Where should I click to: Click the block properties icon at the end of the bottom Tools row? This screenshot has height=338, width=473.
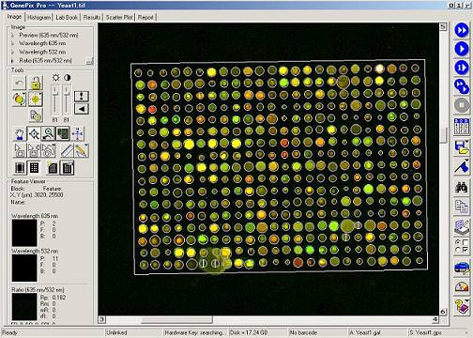(67, 168)
